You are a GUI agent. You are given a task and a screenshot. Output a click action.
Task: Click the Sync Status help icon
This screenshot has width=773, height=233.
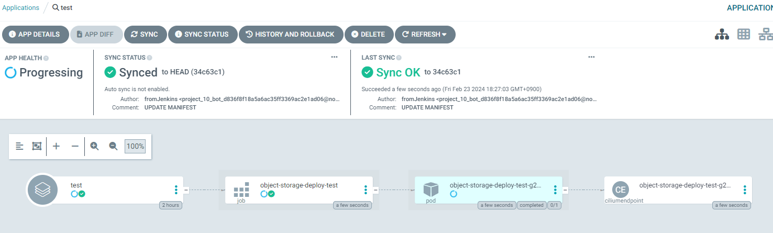point(150,58)
